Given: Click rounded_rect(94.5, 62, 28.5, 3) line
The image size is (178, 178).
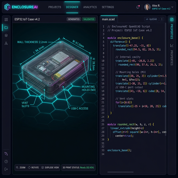Looking at the screenshot, I should tap(138, 50).
